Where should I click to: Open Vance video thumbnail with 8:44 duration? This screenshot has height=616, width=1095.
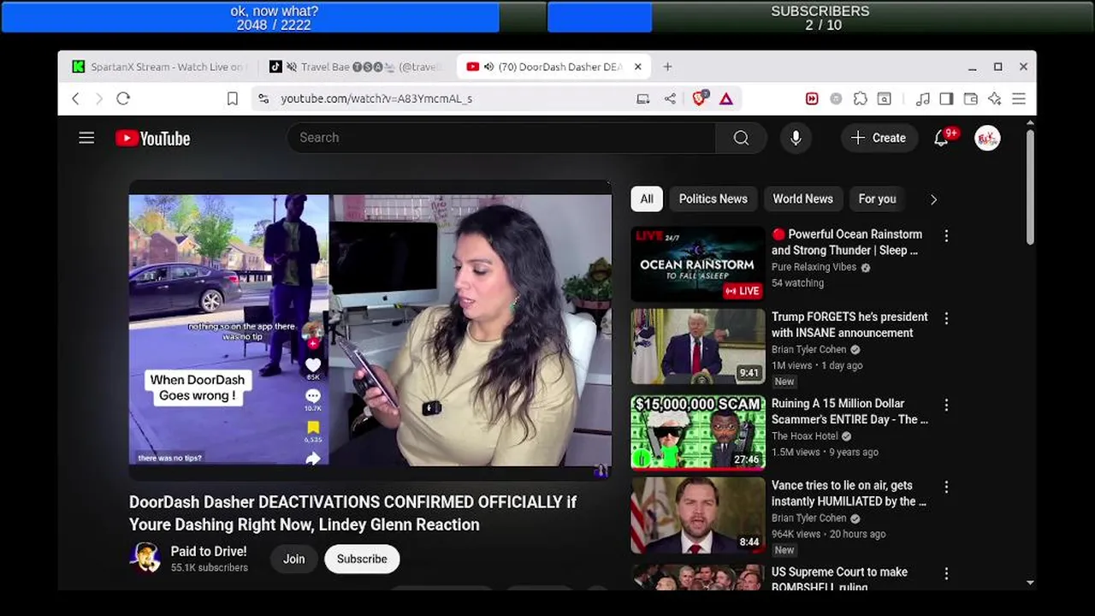tap(698, 515)
